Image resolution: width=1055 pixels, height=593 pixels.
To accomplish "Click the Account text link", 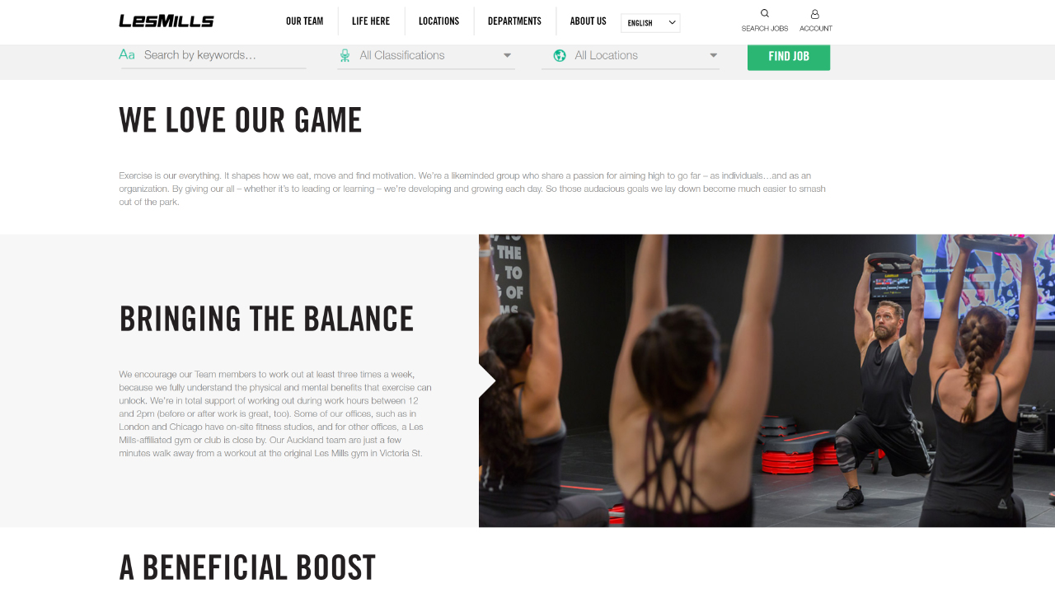I will [x=816, y=29].
